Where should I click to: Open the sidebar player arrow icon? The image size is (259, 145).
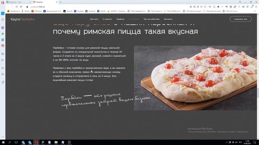coord(3,60)
